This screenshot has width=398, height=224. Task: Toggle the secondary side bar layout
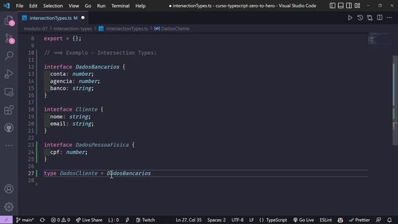[349, 6]
